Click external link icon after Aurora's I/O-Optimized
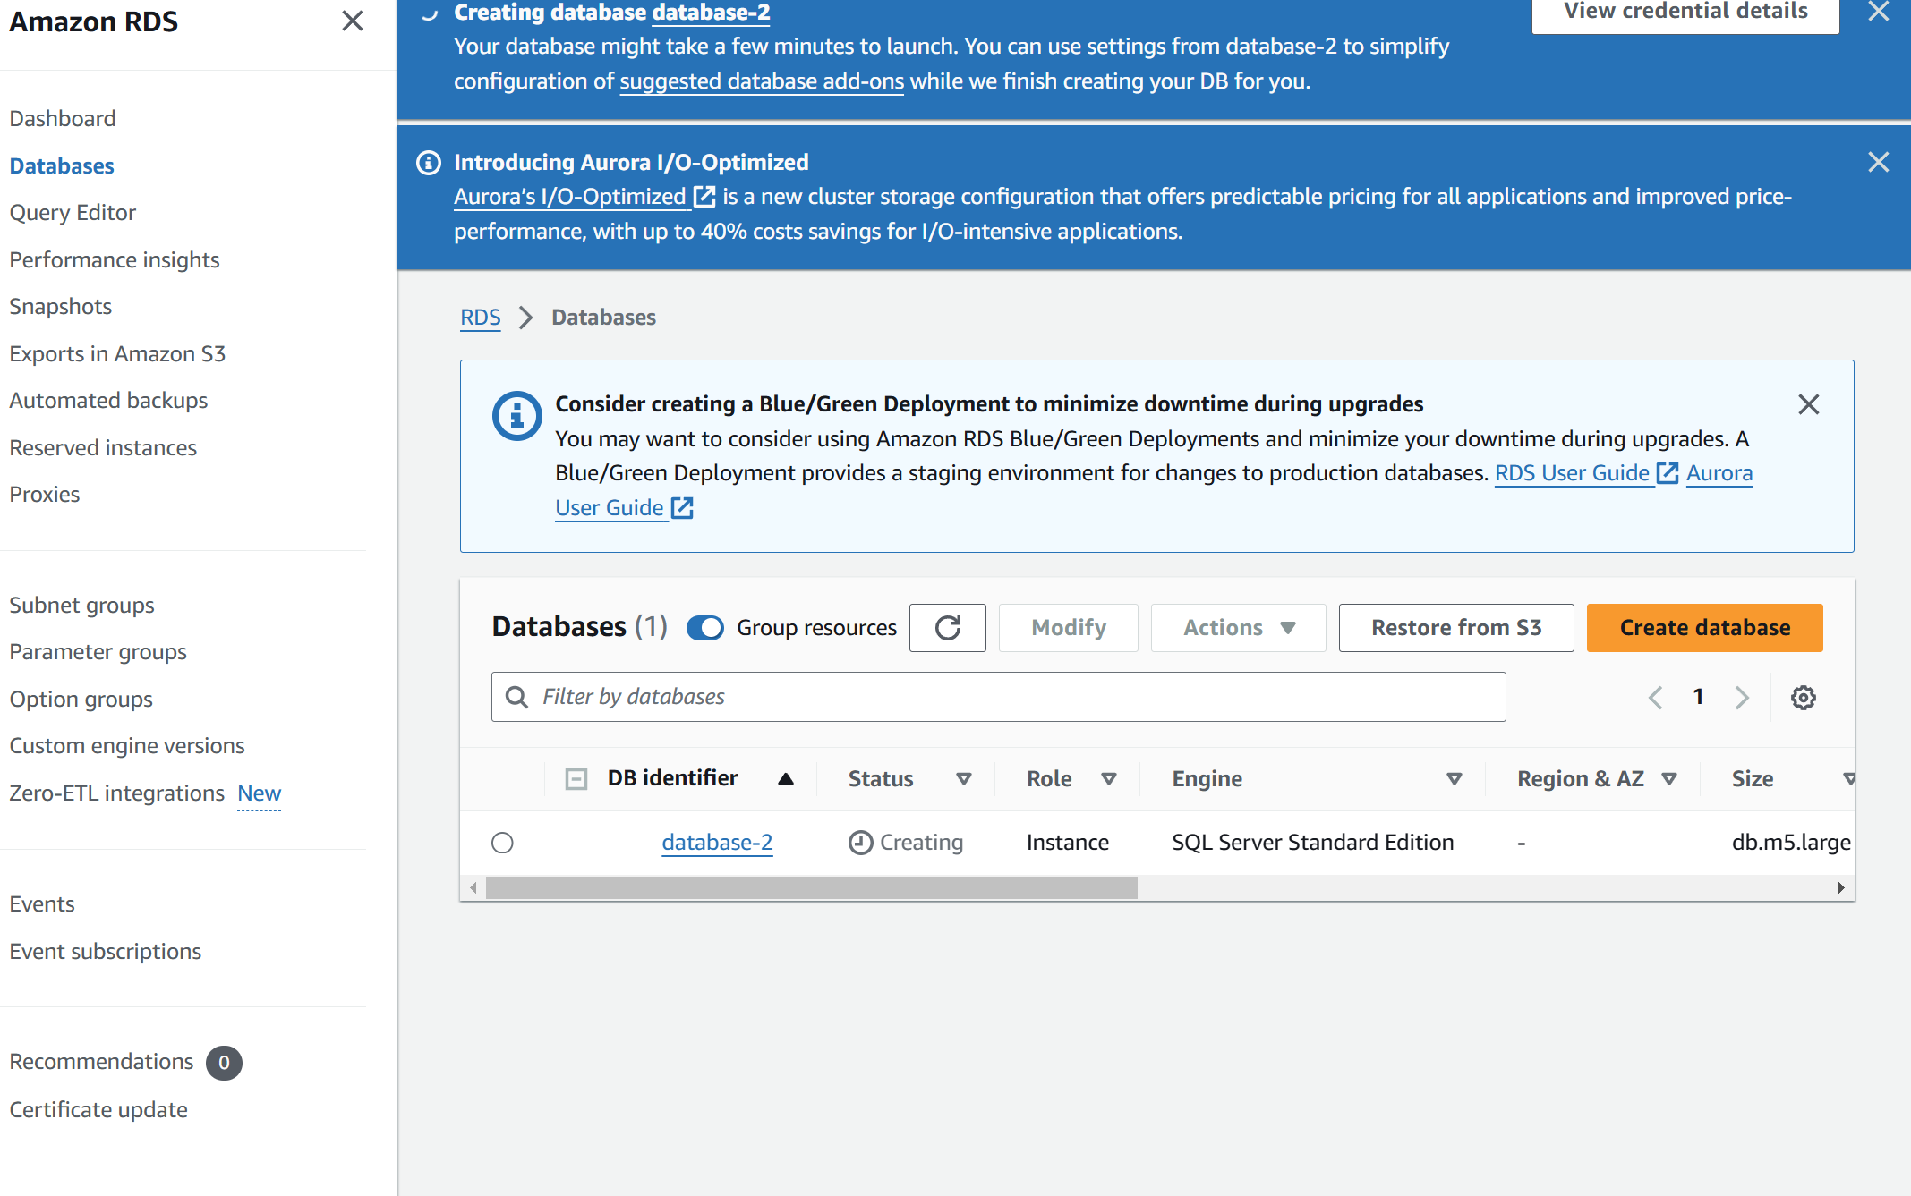 point(705,197)
